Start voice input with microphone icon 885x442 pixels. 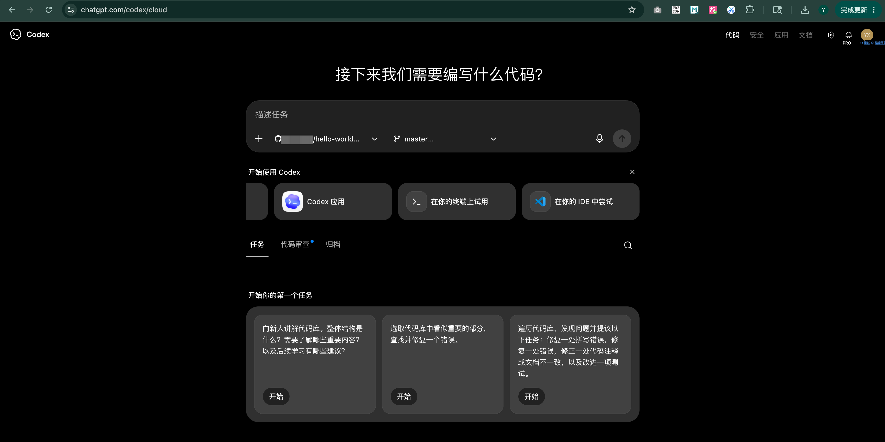click(x=599, y=139)
